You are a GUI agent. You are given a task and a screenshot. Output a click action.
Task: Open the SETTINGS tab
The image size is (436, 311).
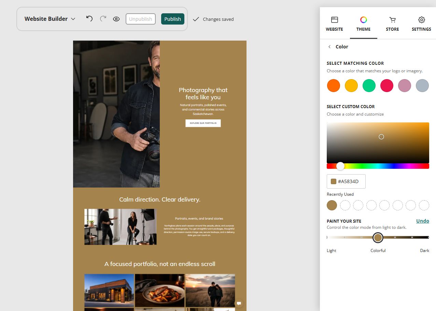coord(421,24)
